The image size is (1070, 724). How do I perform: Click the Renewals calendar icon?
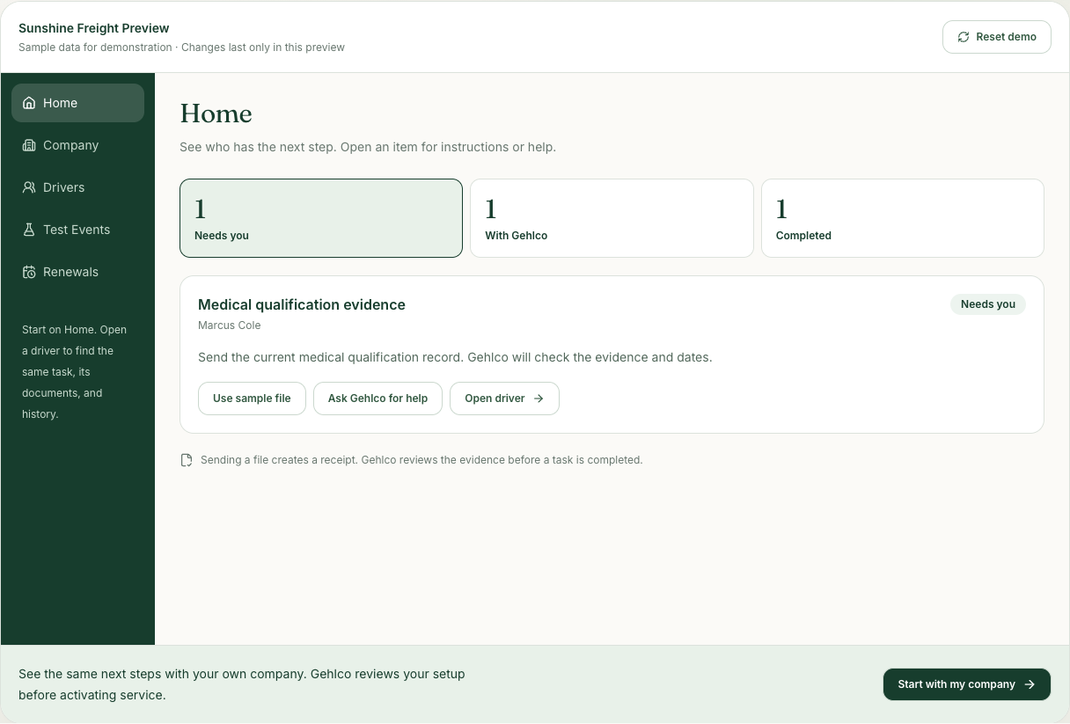[x=29, y=272]
